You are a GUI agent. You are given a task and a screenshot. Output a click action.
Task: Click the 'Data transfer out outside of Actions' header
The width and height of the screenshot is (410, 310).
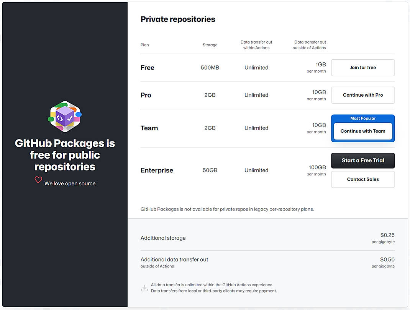(x=310, y=45)
